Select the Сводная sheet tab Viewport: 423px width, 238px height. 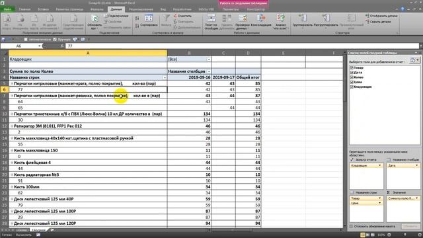[38, 230]
